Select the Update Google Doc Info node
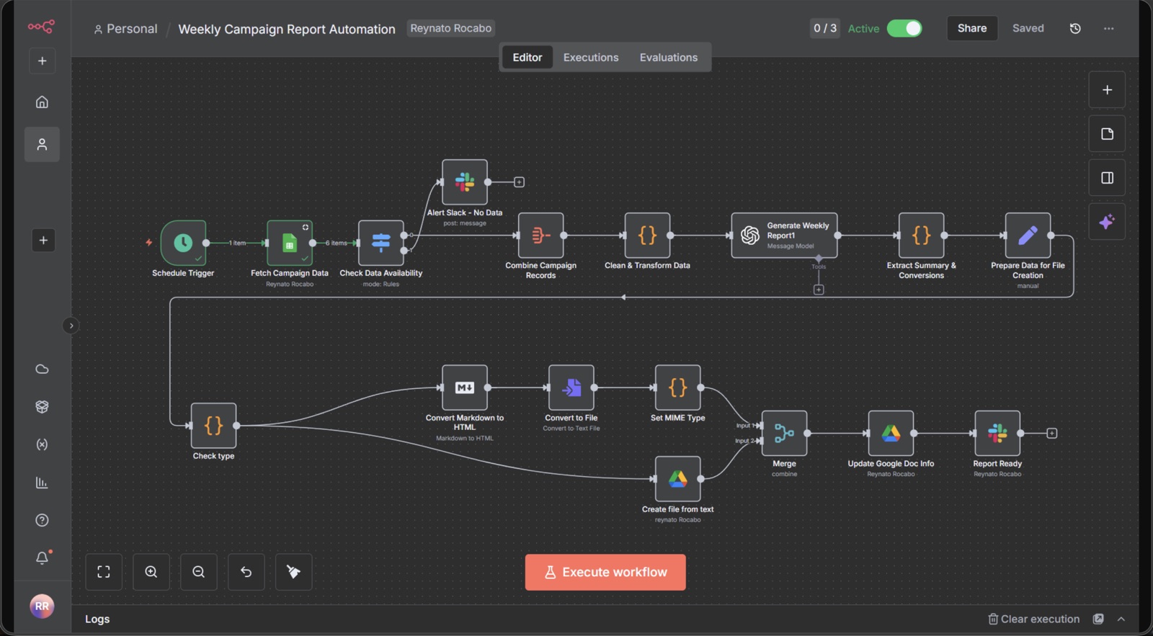1153x636 pixels. (x=891, y=433)
